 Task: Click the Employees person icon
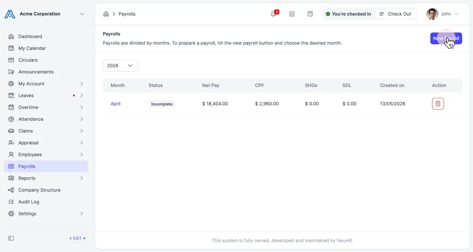(x=11, y=155)
